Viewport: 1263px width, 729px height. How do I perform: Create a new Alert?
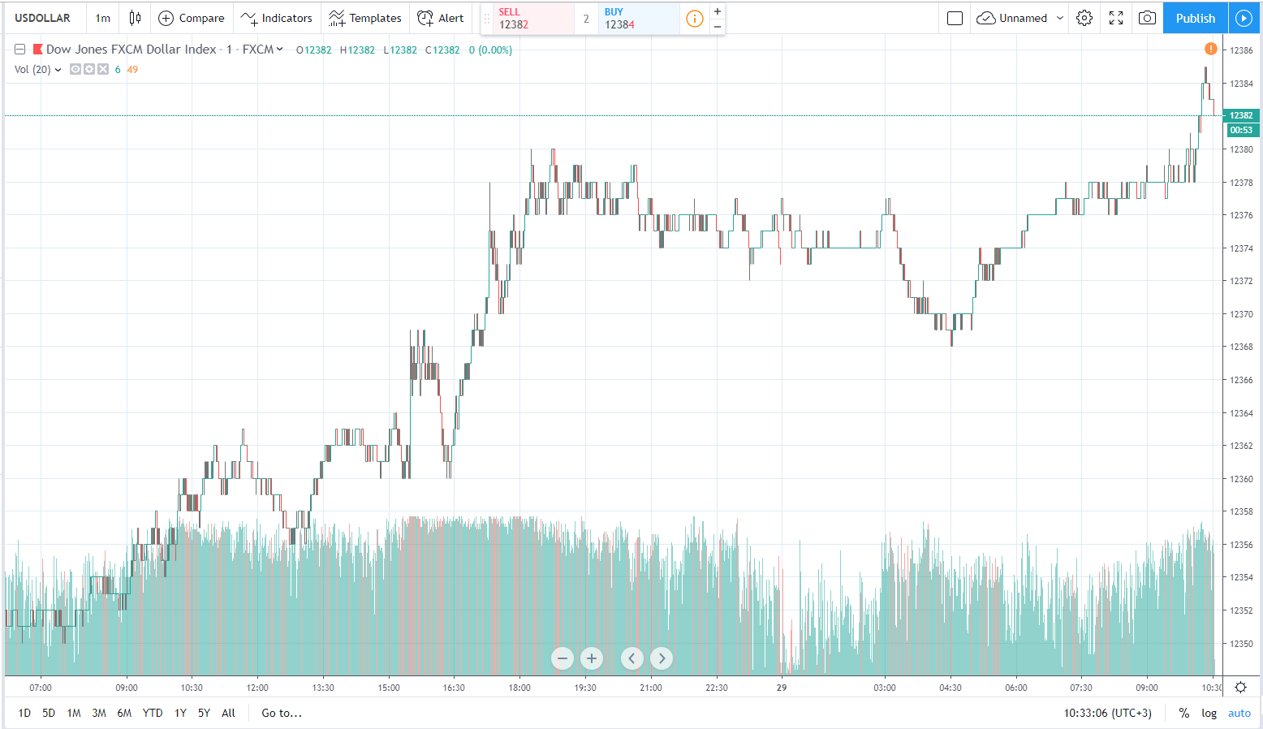(440, 18)
